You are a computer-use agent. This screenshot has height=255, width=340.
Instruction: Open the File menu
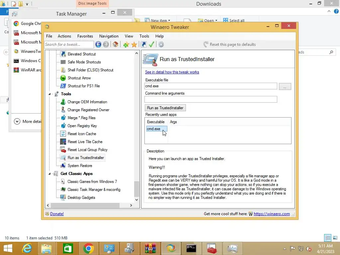click(49, 36)
